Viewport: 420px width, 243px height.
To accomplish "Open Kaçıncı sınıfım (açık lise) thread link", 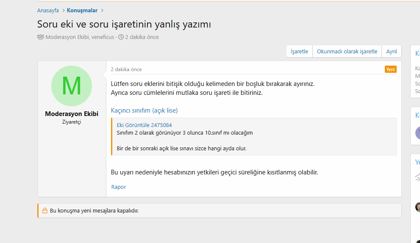I will (x=144, y=110).
